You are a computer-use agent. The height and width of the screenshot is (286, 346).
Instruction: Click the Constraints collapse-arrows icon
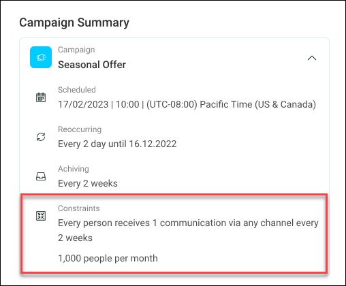(41, 216)
